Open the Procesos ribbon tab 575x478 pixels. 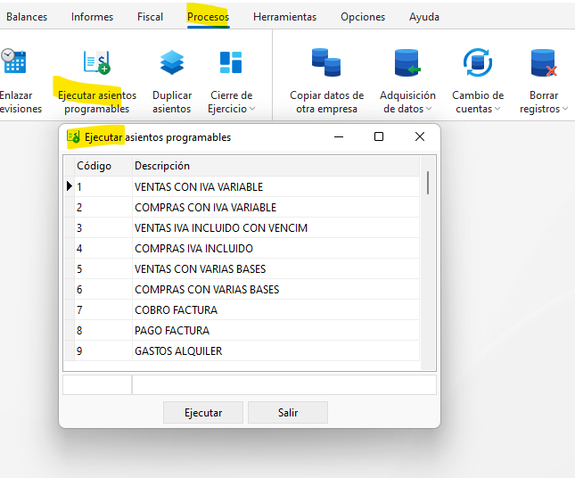(208, 17)
